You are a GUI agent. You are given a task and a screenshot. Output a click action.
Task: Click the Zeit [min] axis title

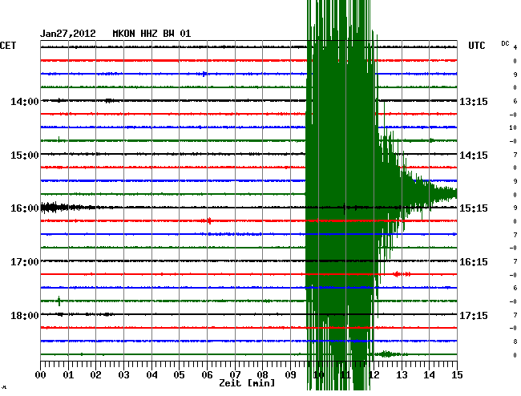[247, 383]
